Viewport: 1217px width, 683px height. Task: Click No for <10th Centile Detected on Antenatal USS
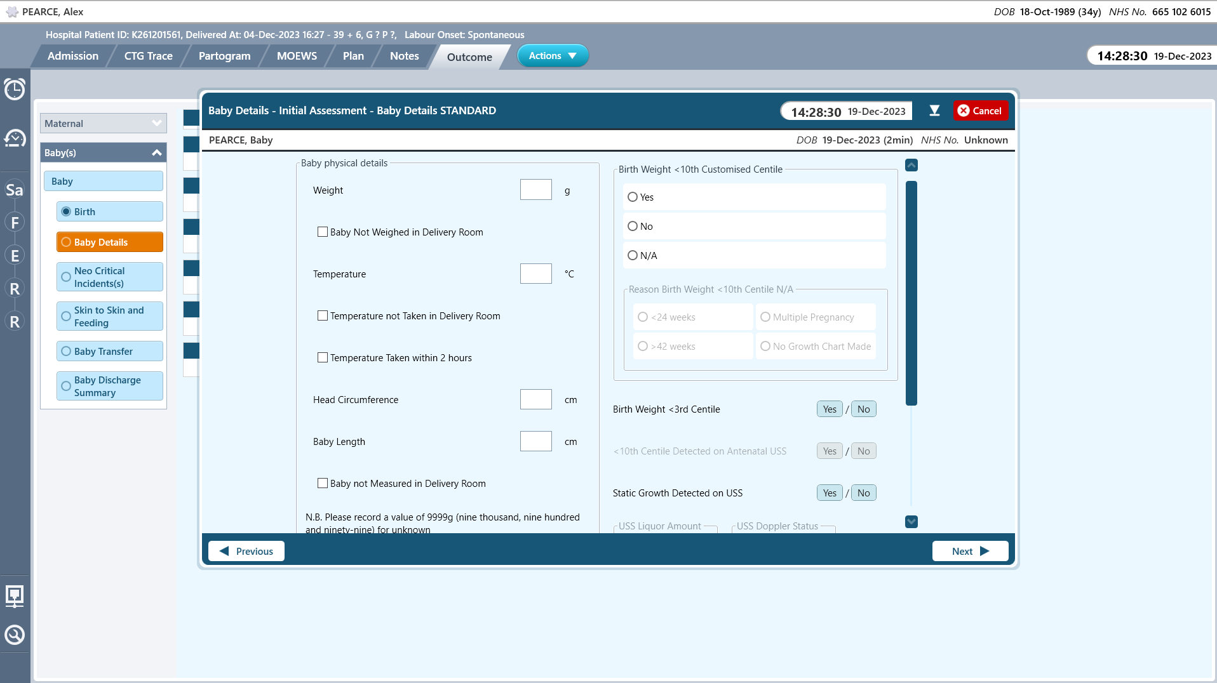point(864,451)
